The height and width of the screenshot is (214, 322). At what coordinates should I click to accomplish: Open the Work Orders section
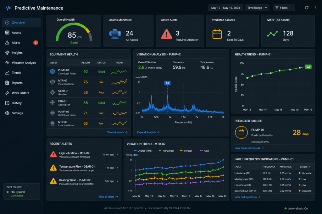point(21,93)
